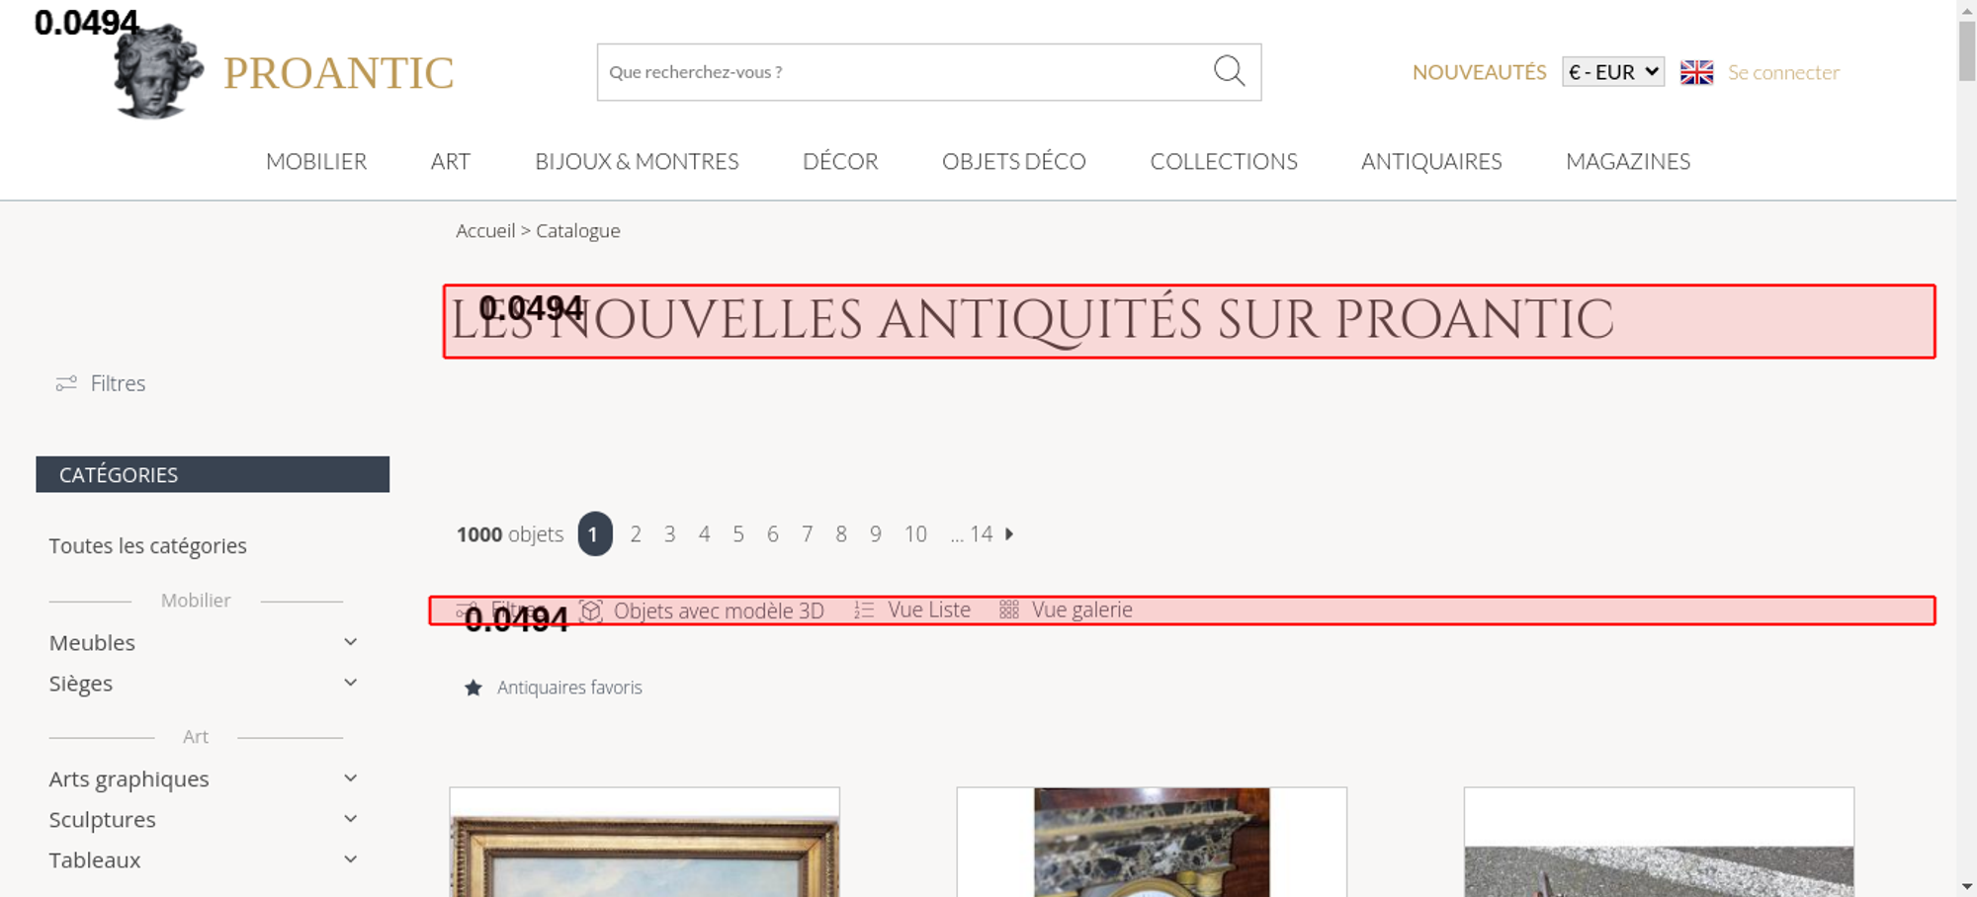Click the search magnifier icon

point(1229,71)
